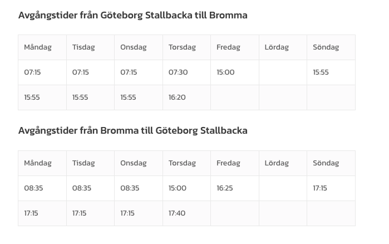This screenshot has width=389, height=244.
Task: Click the heading for Göteborg Stallbacka till Bromma departures
Action: [132, 15]
